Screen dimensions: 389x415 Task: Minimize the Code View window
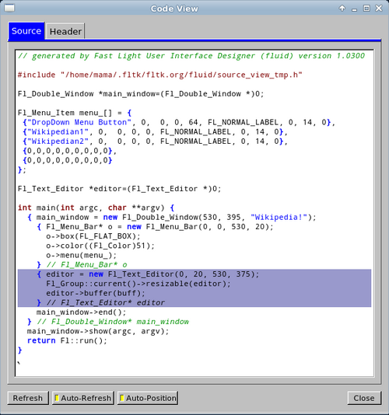click(x=354, y=9)
